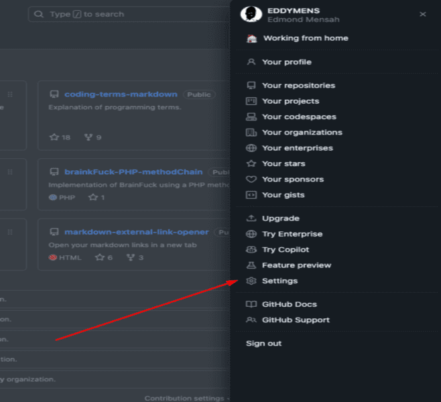Click 6 stars on markdown-external-link-opener
This screenshot has width=441, height=402.
point(103,257)
